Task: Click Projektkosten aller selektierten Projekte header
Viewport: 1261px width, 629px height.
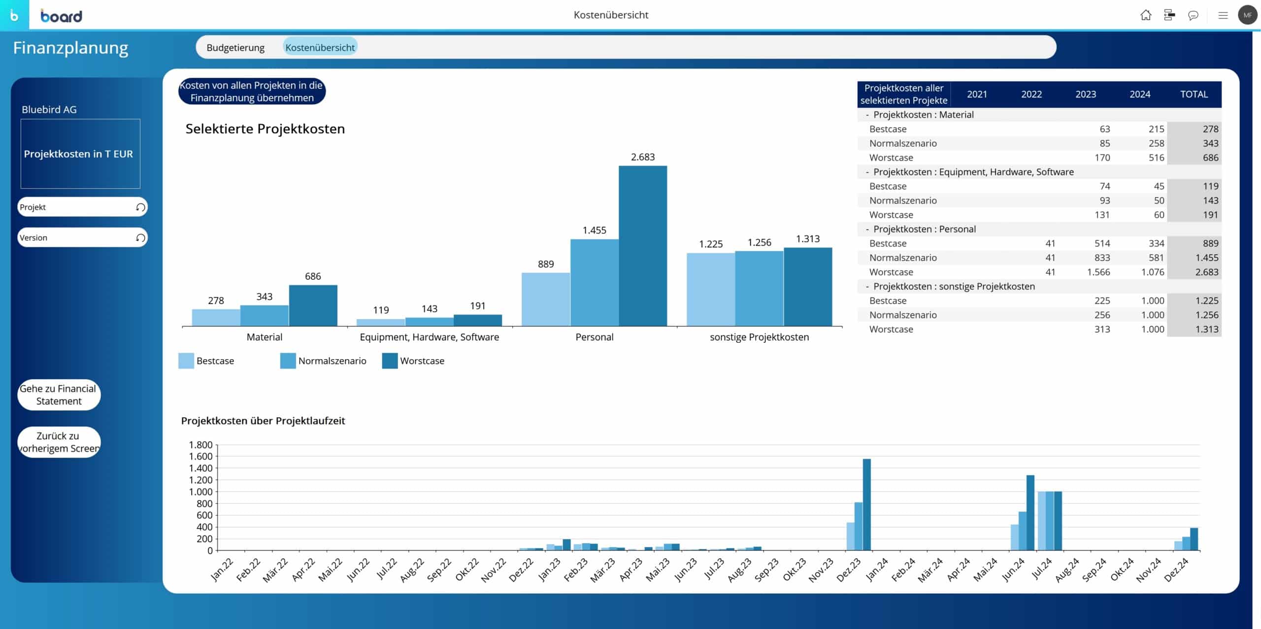Action: [x=904, y=94]
